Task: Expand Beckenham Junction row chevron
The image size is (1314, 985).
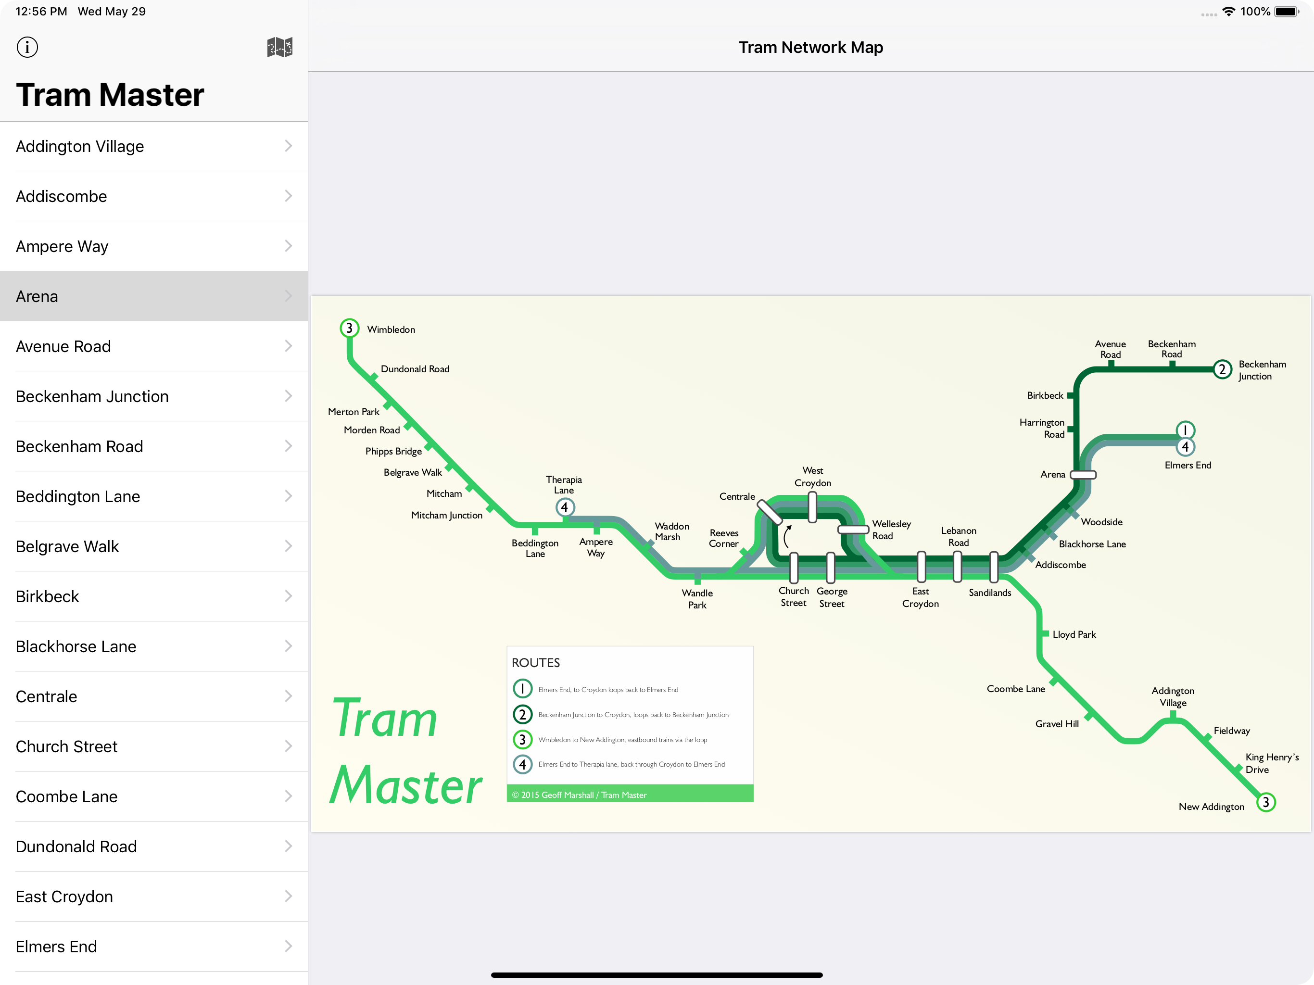Action: (x=288, y=396)
